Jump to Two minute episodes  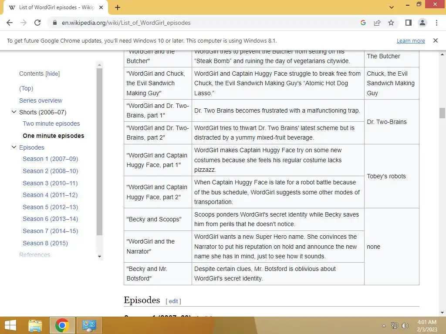pos(51,124)
